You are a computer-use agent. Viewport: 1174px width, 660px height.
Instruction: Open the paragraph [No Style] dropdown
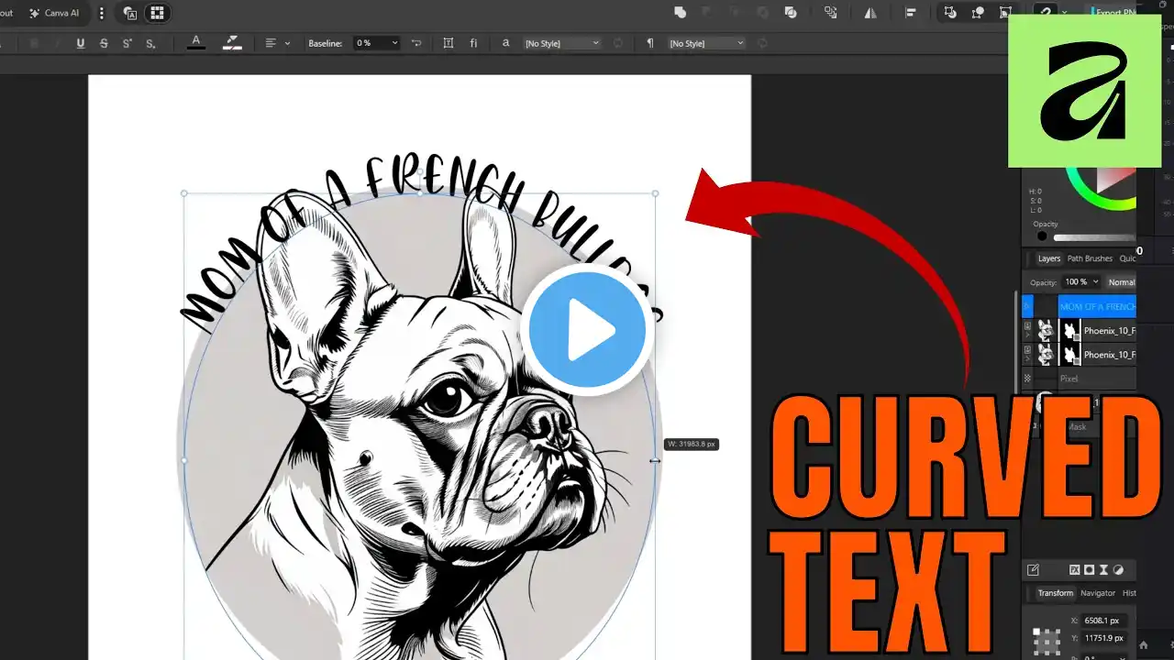point(706,43)
